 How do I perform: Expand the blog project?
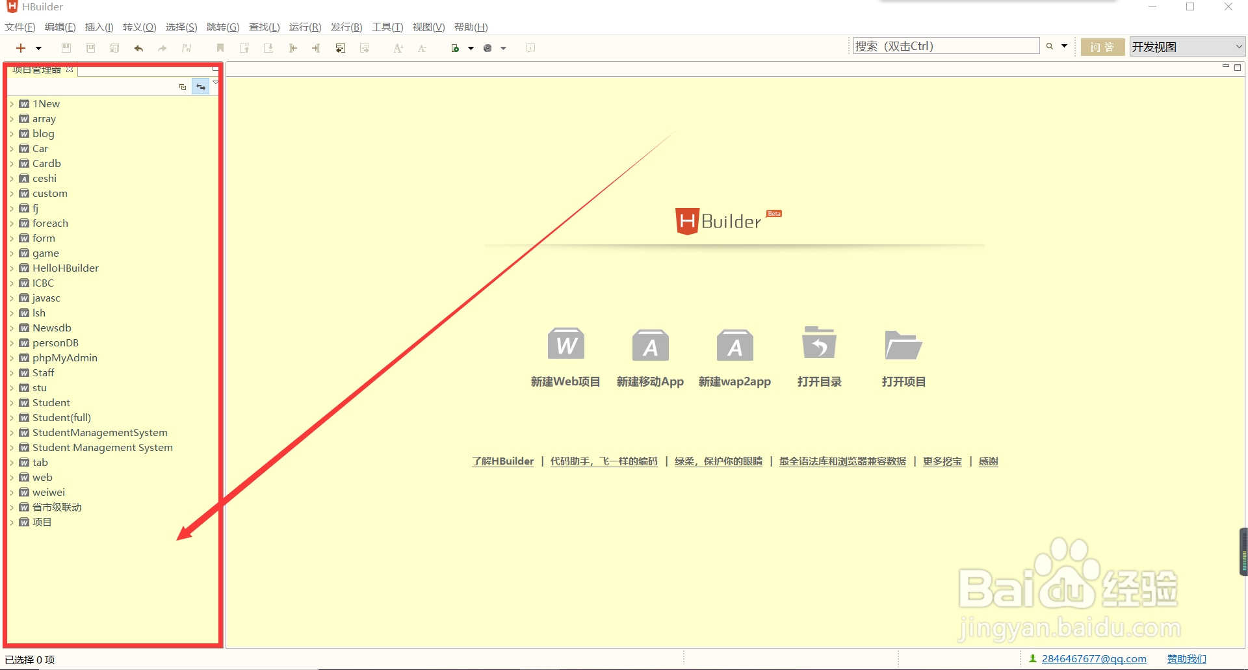point(12,134)
